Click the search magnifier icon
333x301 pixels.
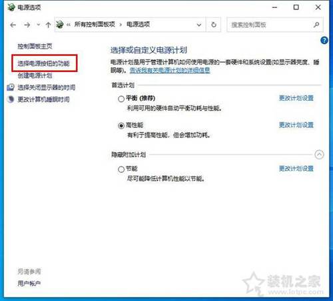[316, 25]
